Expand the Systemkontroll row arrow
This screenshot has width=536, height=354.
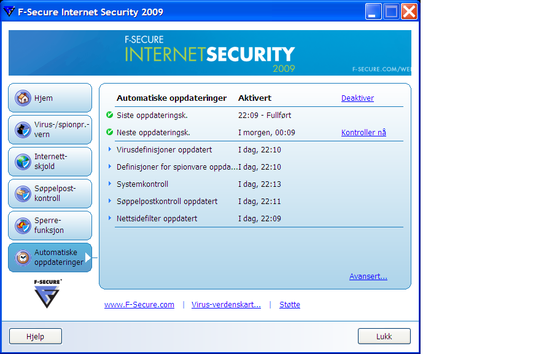tap(109, 184)
